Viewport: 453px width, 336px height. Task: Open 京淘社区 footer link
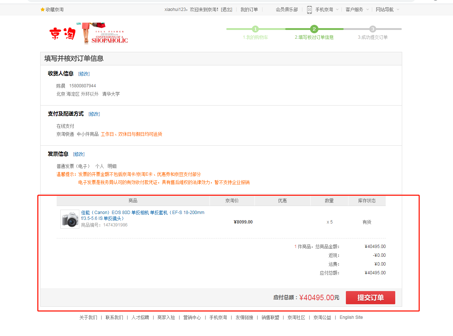pyautogui.click(x=296, y=317)
